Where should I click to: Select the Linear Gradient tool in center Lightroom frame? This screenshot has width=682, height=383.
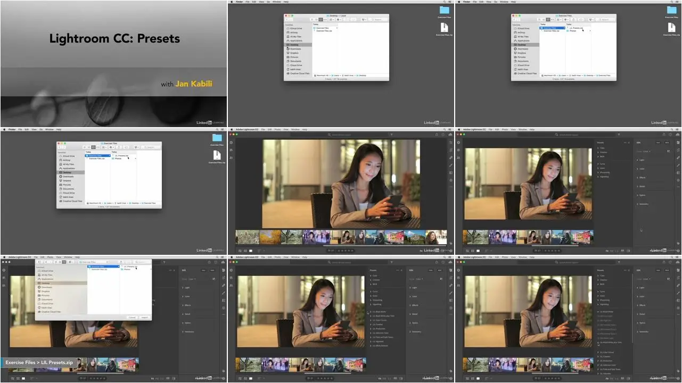tap(450, 172)
